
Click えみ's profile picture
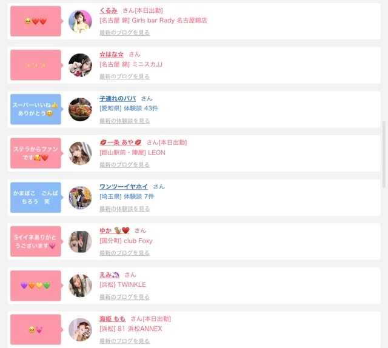pos(80,286)
